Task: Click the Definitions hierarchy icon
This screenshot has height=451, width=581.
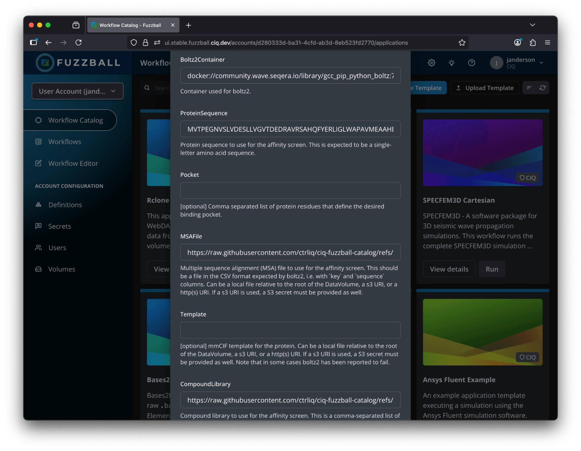Action: pyautogui.click(x=38, y=205)
